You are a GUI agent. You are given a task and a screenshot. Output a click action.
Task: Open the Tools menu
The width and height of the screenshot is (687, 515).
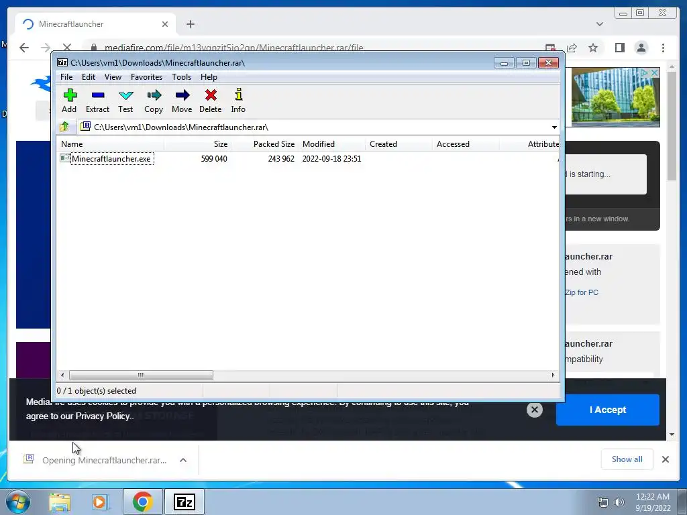(x=181, y=77)
